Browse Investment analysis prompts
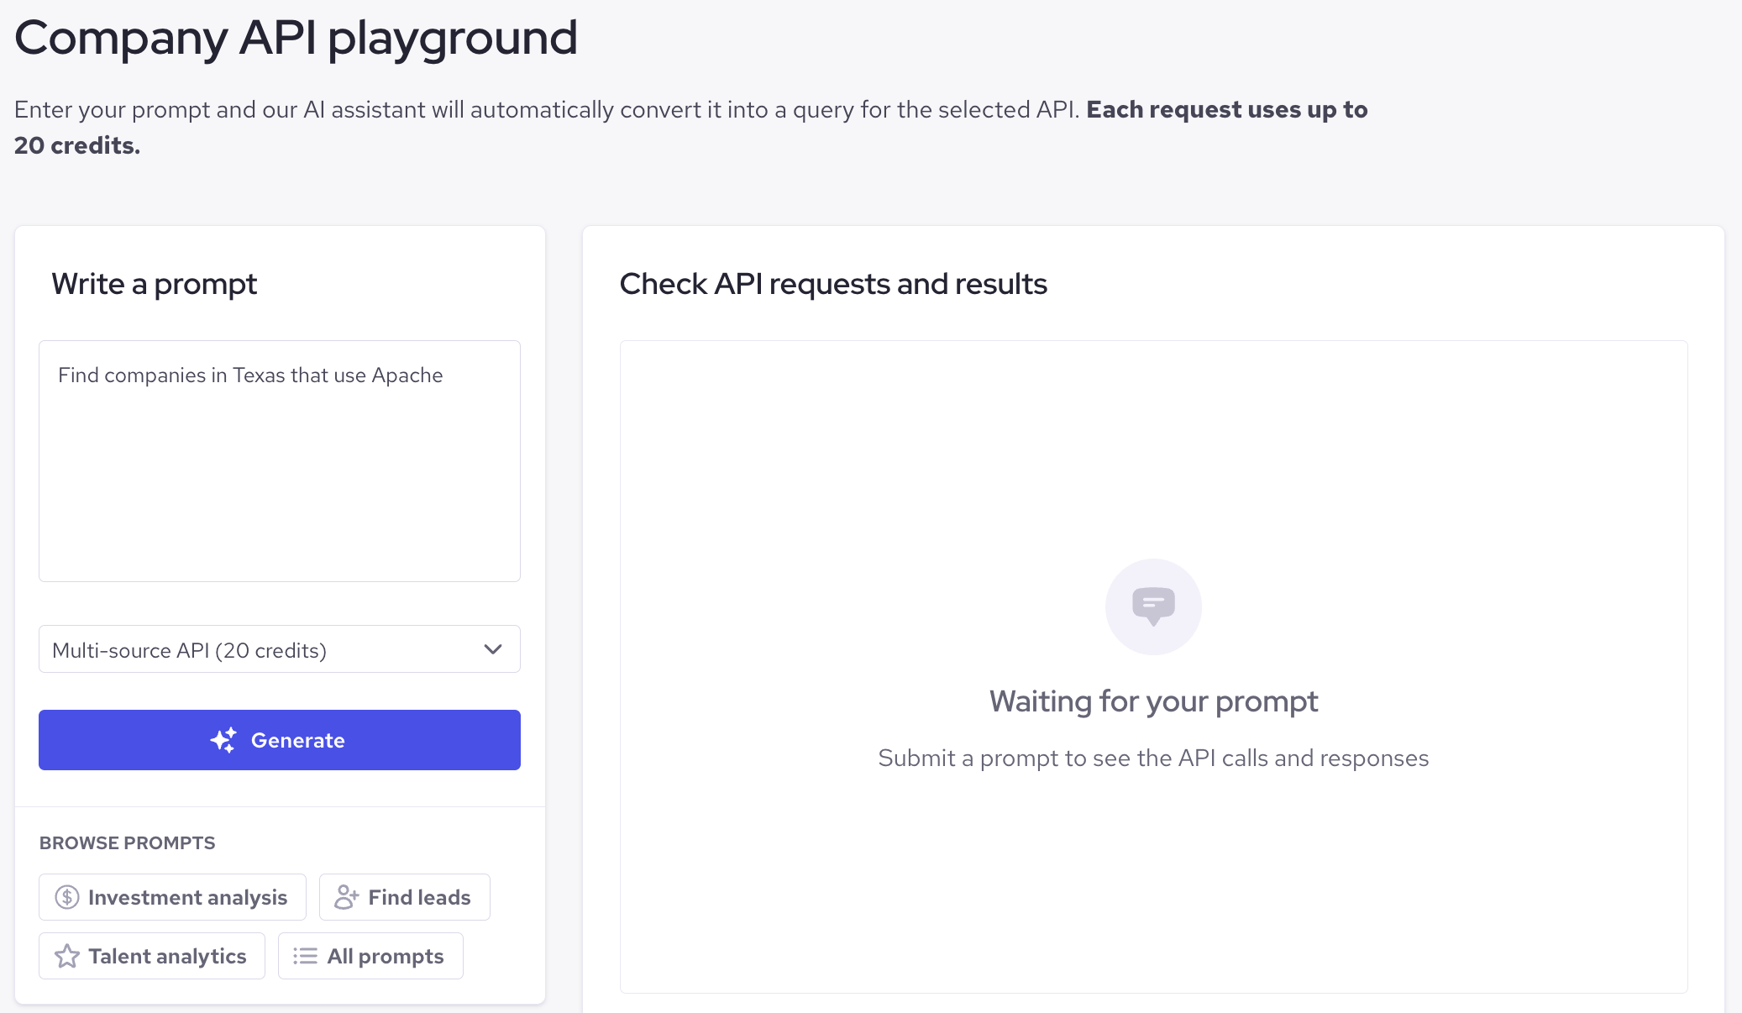This screenshot has width=1742, height=1013. 172,897
